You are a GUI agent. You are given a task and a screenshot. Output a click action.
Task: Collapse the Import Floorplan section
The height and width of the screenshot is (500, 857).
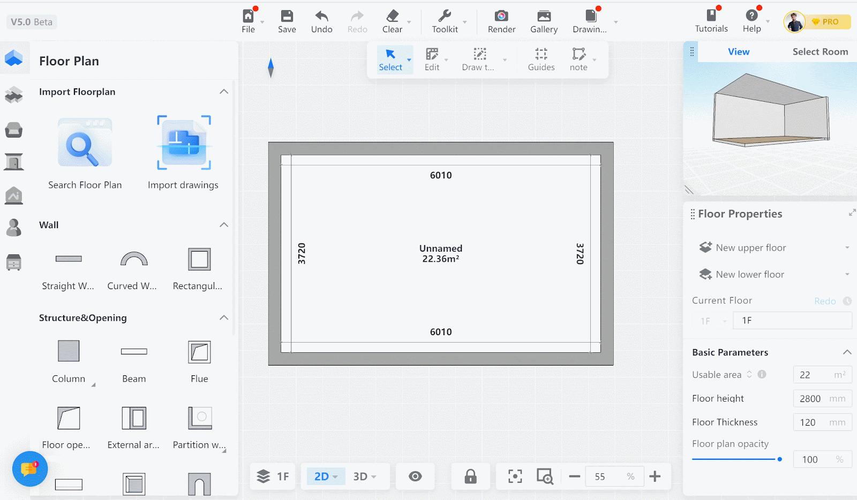(x=224, y=92)
